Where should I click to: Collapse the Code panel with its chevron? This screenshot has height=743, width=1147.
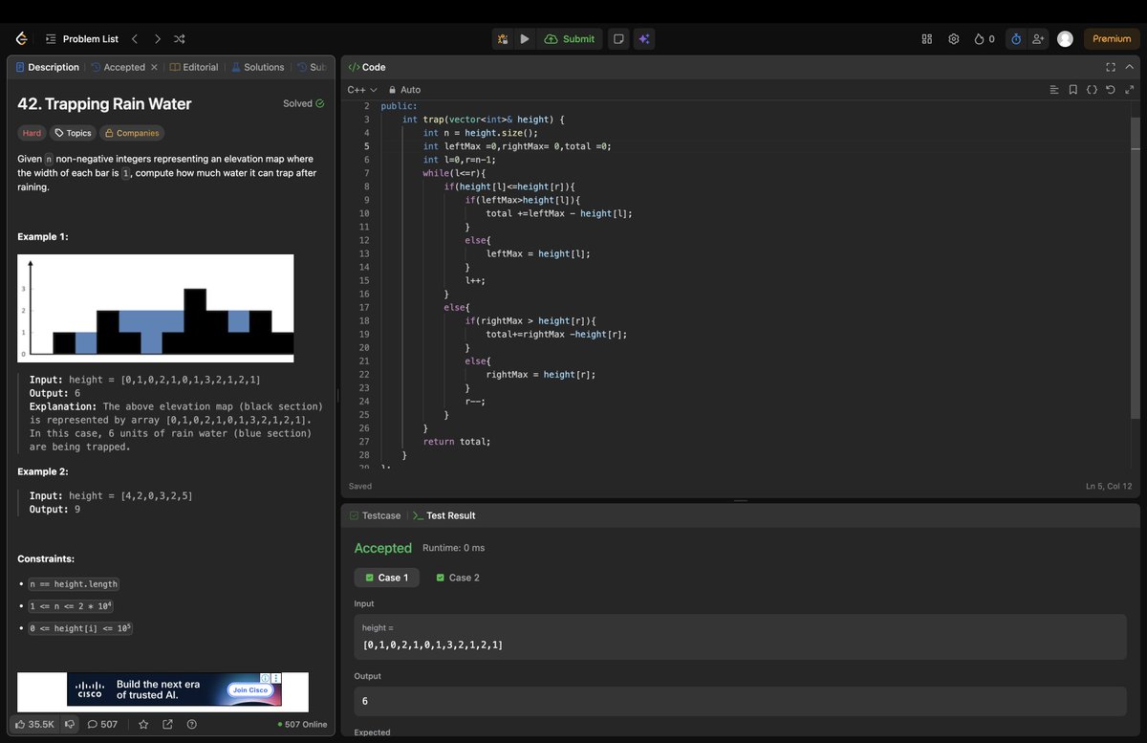[x=1129, y=67]
